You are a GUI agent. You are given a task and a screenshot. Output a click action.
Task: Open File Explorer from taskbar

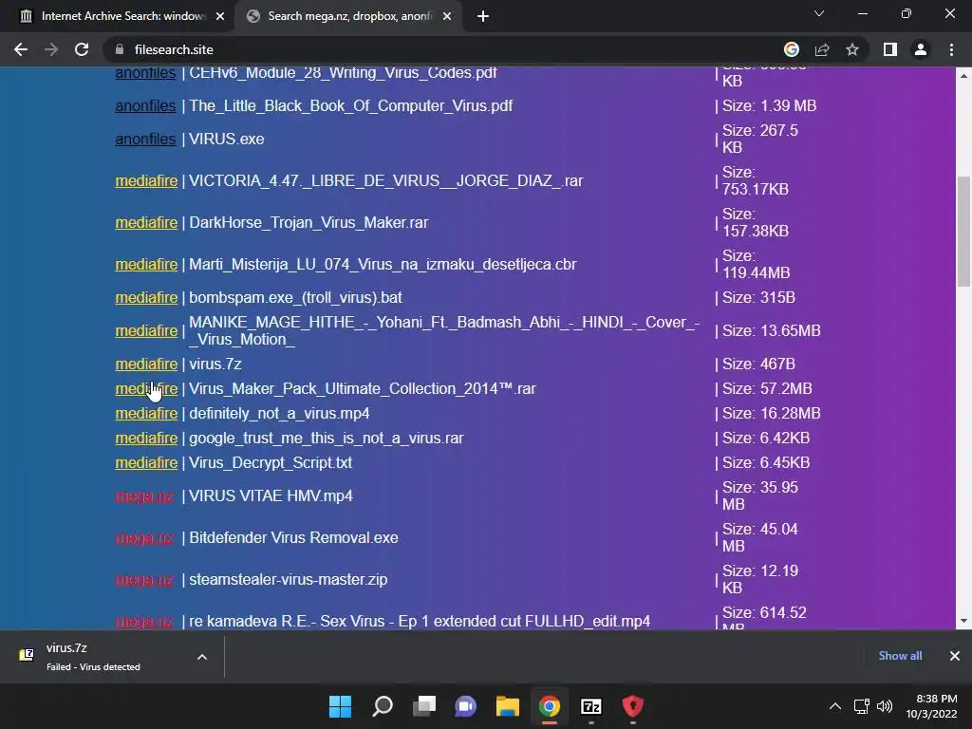[x=508, y=706]
